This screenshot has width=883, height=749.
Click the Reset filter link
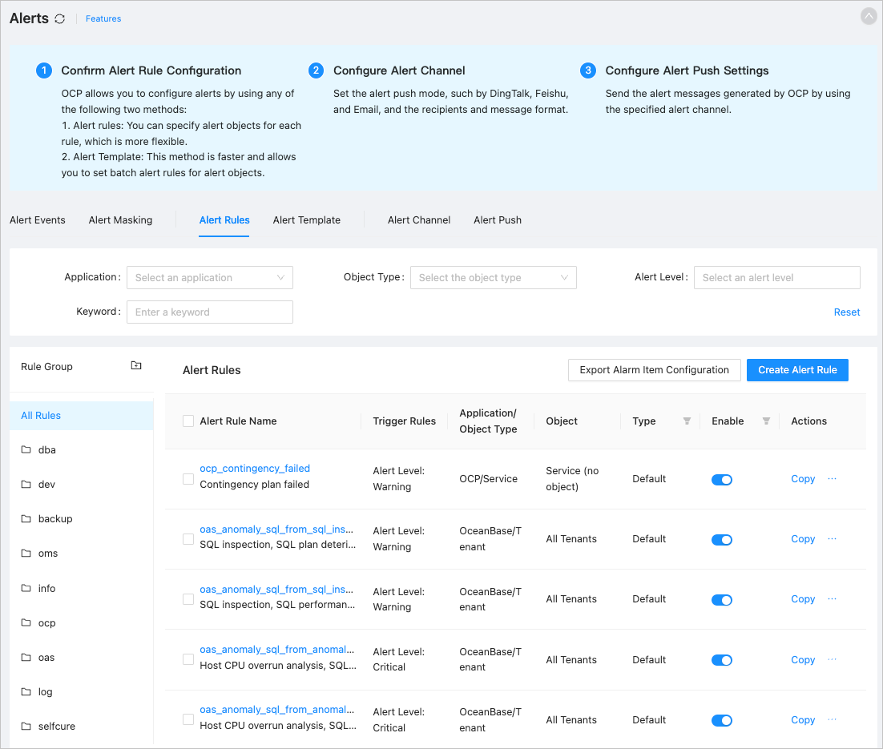point(846,312)
